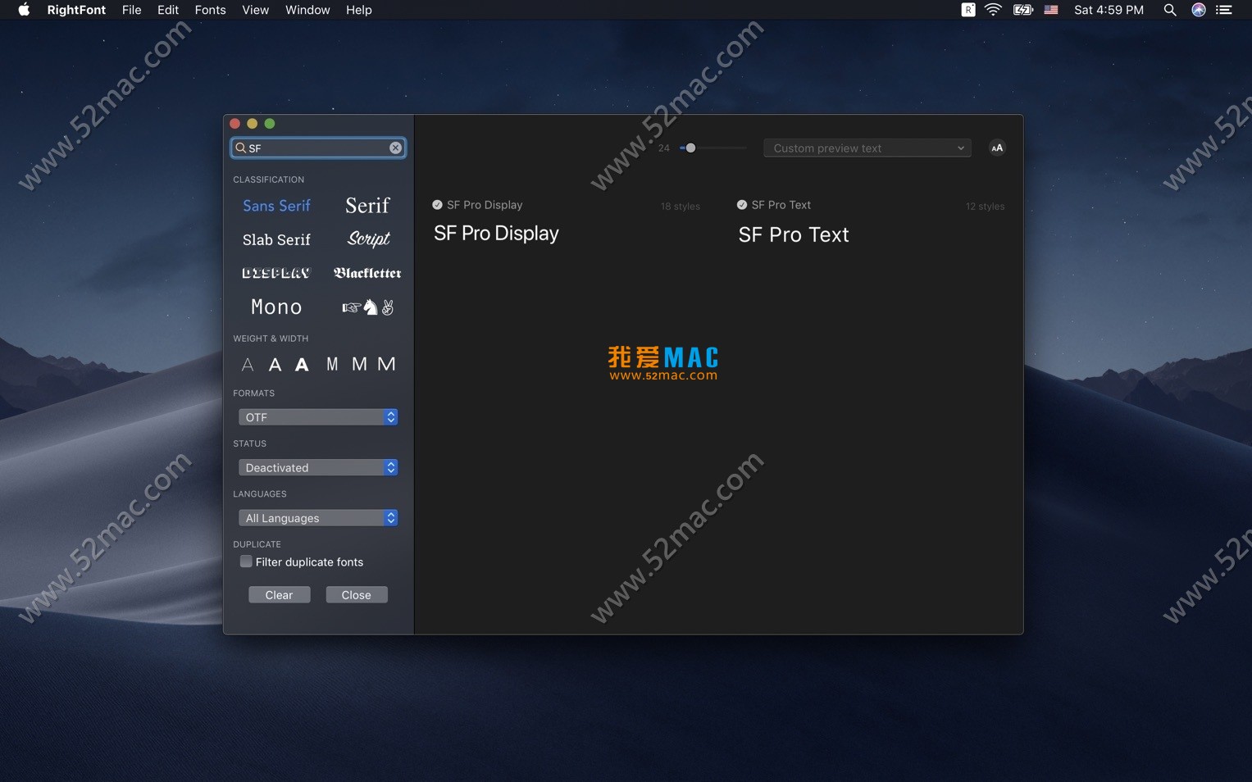Filter by condensed width M
The width and height of the screenshot is (1252, 782).
tap(332, 364)
